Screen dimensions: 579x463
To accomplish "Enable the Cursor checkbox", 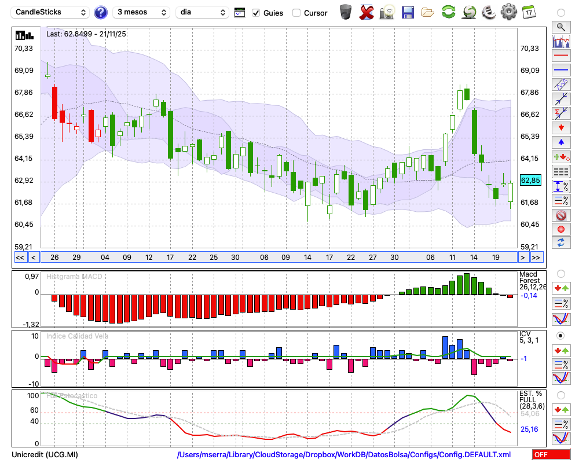I will [296, 13].
